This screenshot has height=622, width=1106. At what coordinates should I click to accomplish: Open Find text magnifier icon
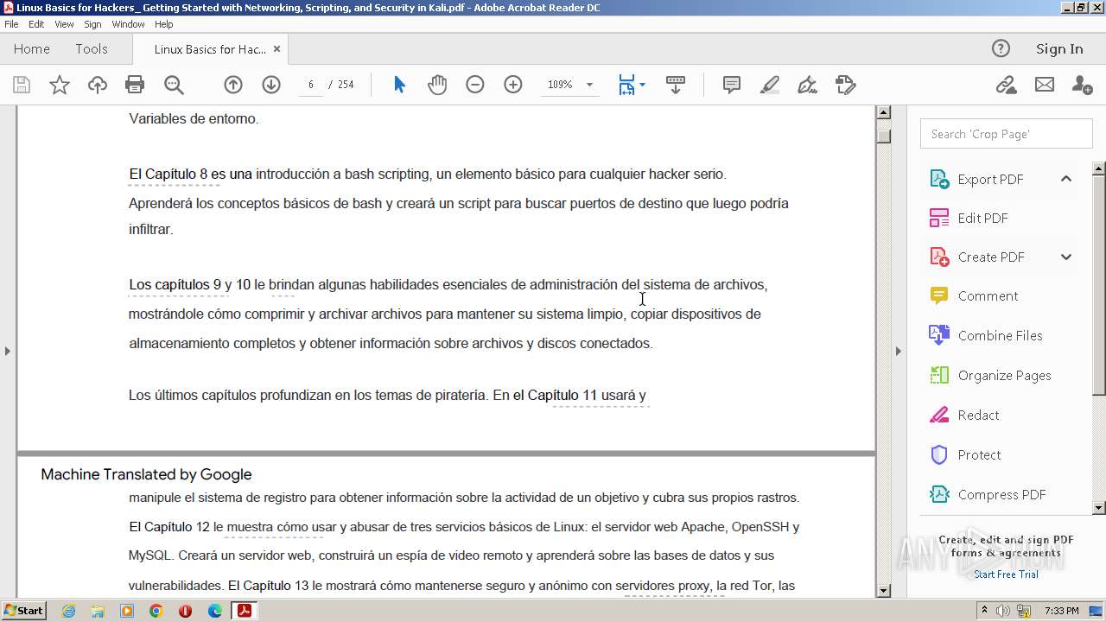(x=174, y=85)
